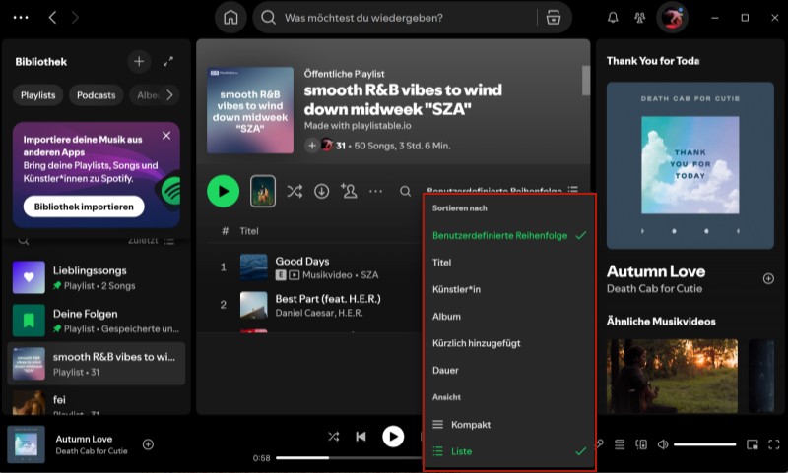788x473 pixels.
Task: Open the Lieblingssongs playlist
Action: click(x=96, y=277)
